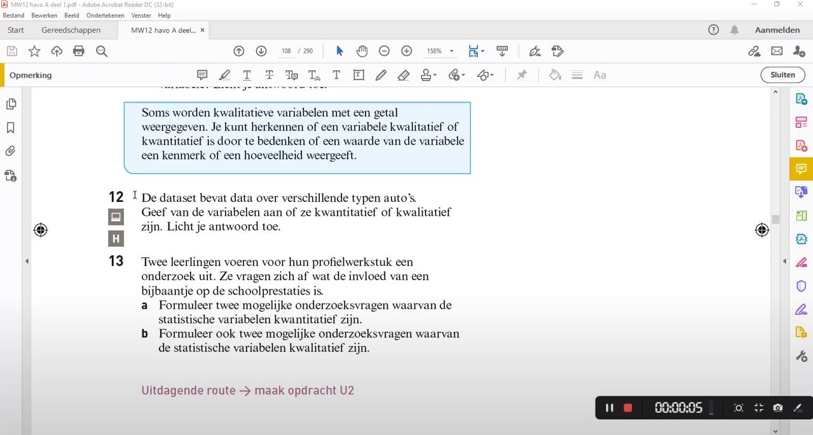Select the pencil drawing tool

coord(381,75)
